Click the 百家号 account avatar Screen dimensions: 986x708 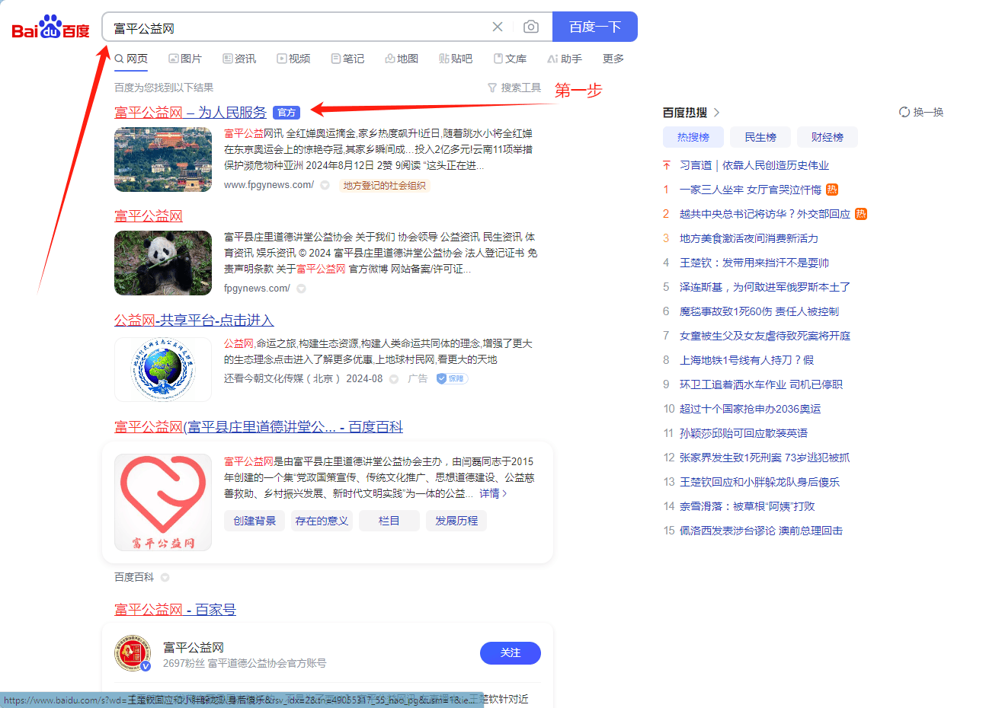point(133,653)
